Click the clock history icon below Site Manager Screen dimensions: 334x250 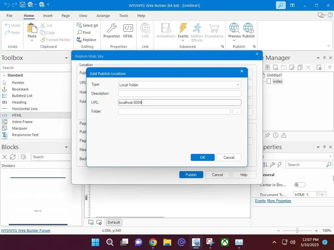[x=276, y=135]
